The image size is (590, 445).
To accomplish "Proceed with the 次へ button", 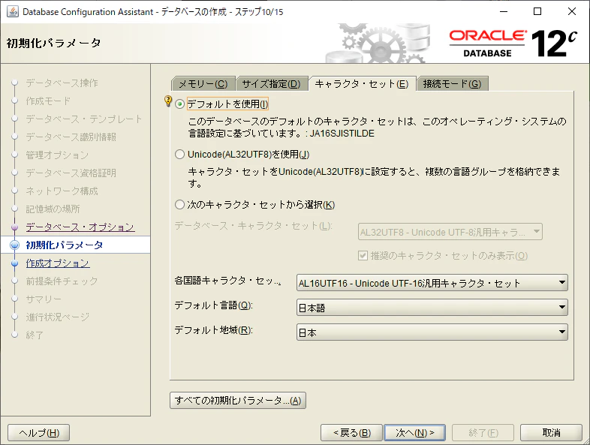I will pyautogui.click(x=414, y=432).
